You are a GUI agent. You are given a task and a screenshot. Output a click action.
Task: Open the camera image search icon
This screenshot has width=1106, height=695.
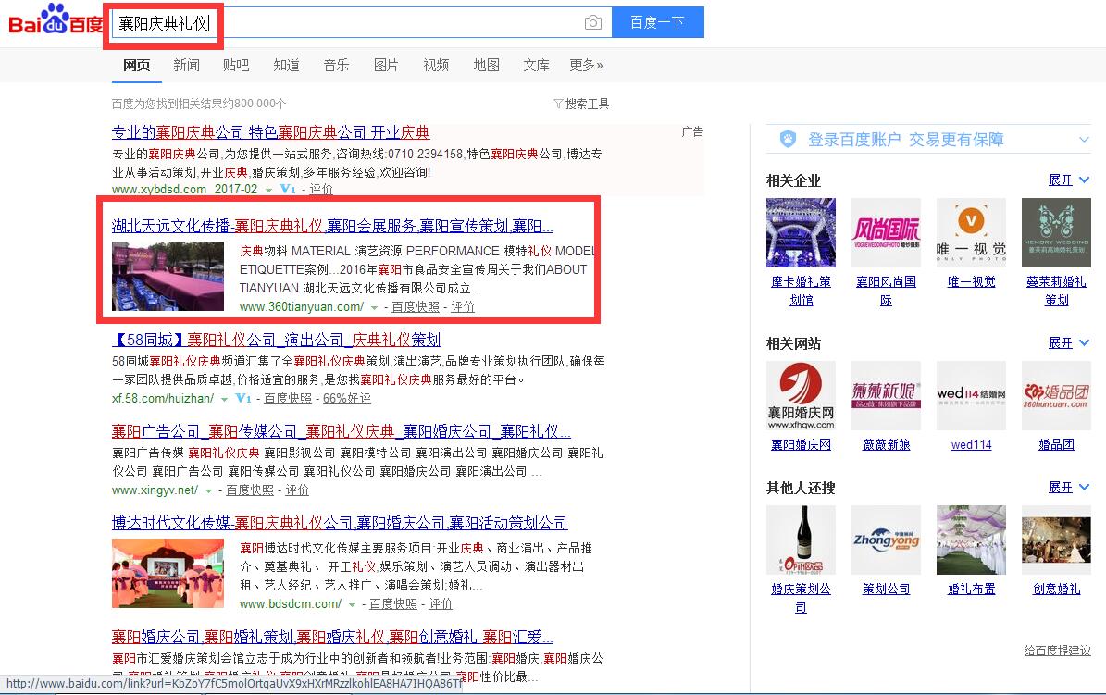(593, 22)
